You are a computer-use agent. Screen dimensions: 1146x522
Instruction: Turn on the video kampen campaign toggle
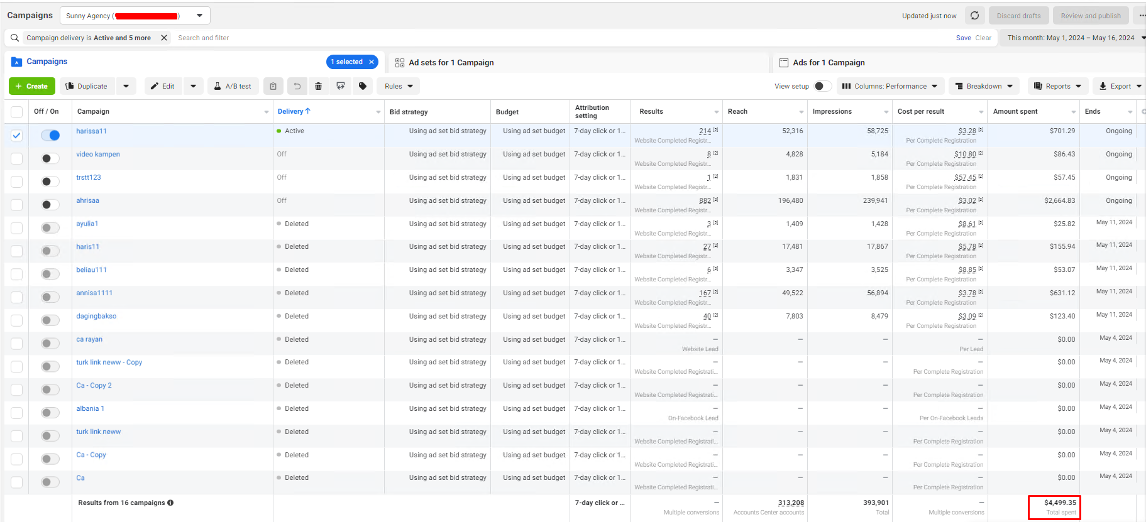(x=50, y=158)
